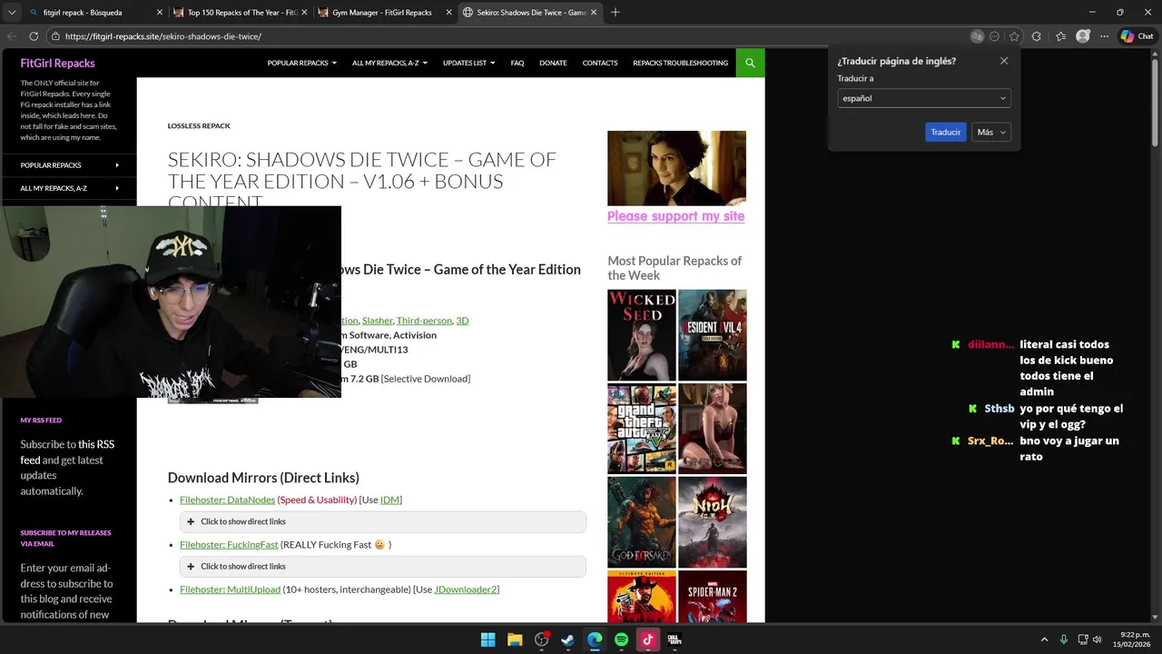1162x654 pixels.
Task: Expand Updates List top menu
Action: (x=468, y=63)
